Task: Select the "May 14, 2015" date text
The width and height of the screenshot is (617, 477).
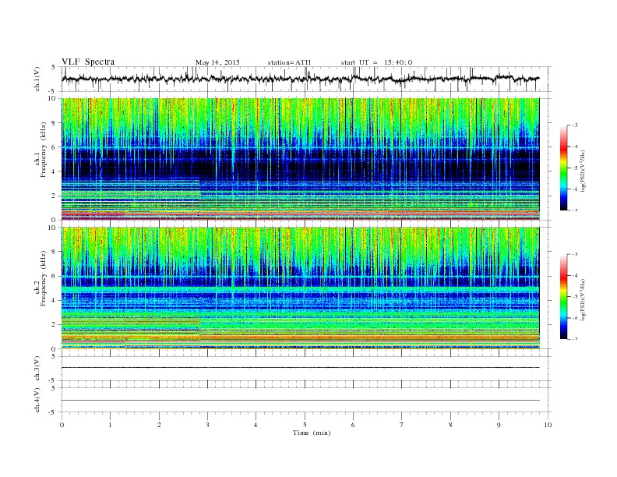Action: (x=217, y=62)
